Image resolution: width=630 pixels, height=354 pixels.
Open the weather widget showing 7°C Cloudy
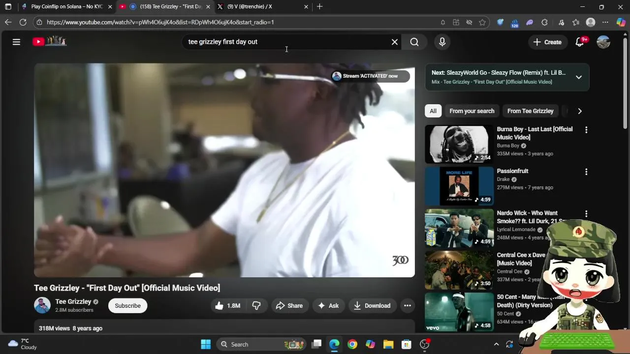click(x=23, y=344)
